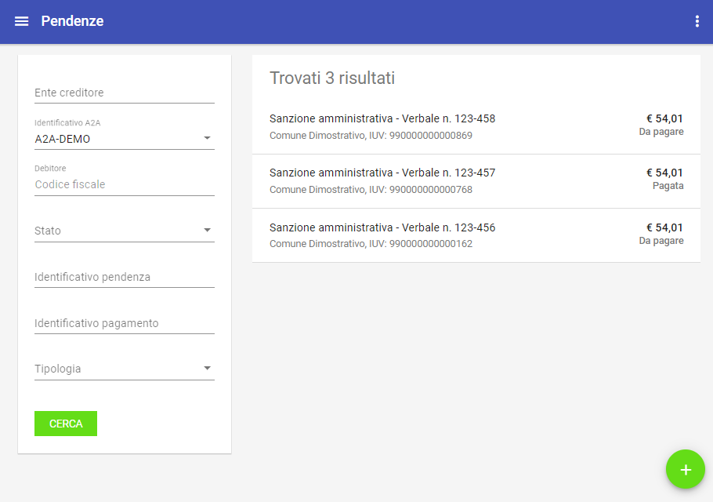Expand the Identificativo A2A dropdown arrow
Screen dimensions: 713x502
207,138
